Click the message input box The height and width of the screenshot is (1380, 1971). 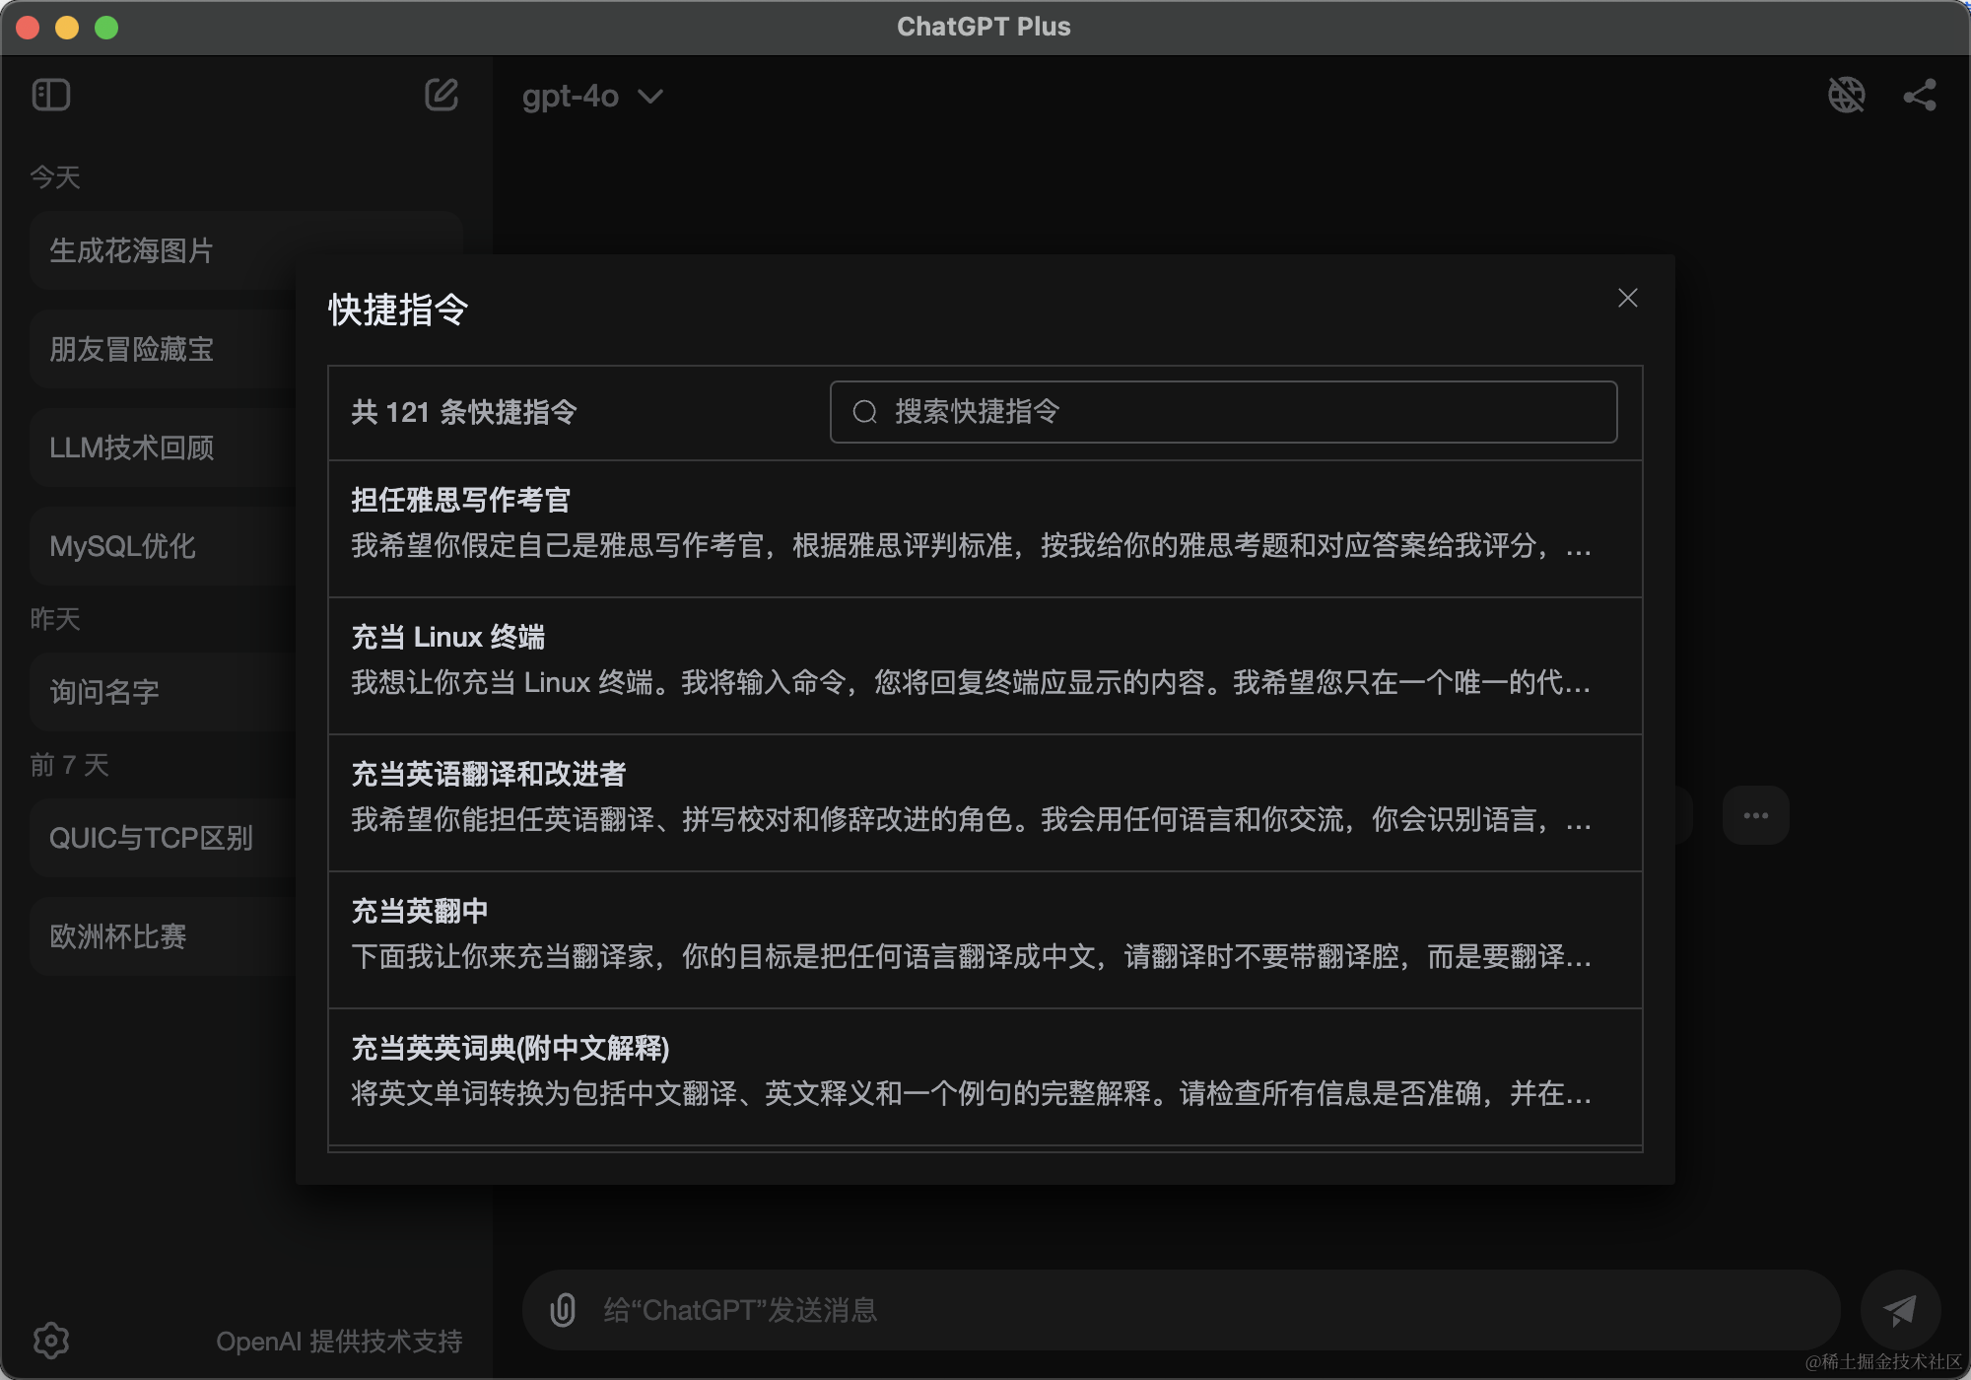1183,1310
